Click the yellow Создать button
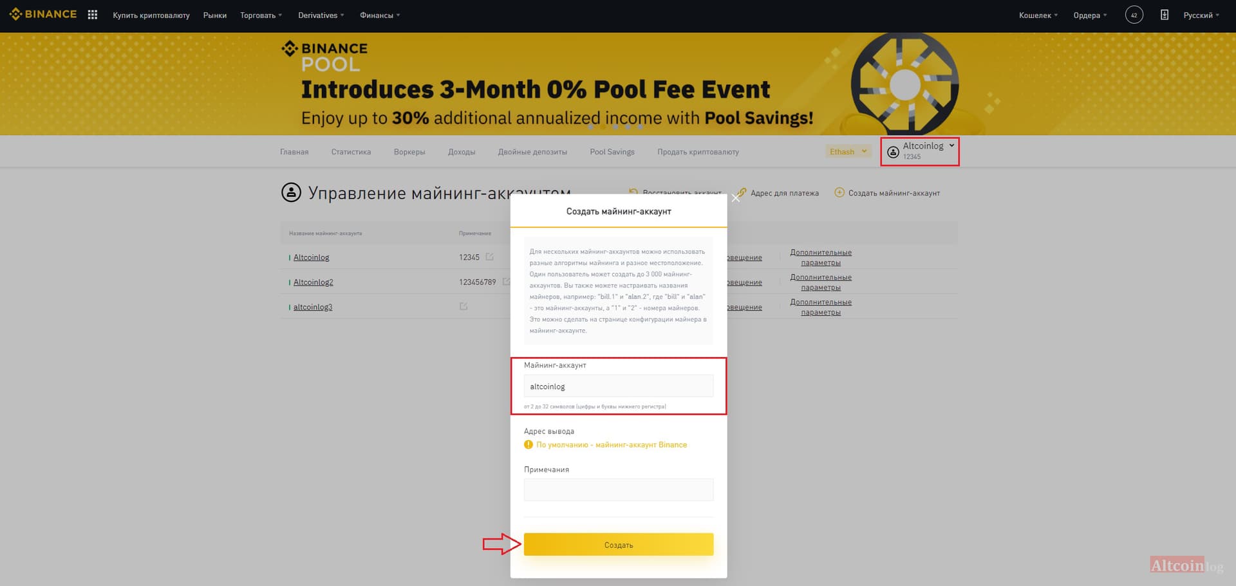This screenshot has height=586, width=1236. pos(619,544)
